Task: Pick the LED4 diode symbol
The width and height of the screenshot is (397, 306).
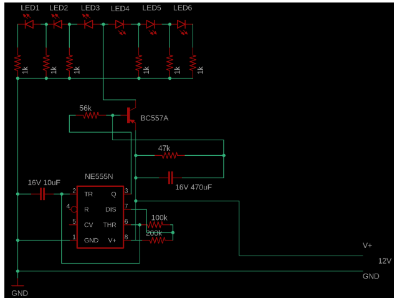Action: coord(120,24)
